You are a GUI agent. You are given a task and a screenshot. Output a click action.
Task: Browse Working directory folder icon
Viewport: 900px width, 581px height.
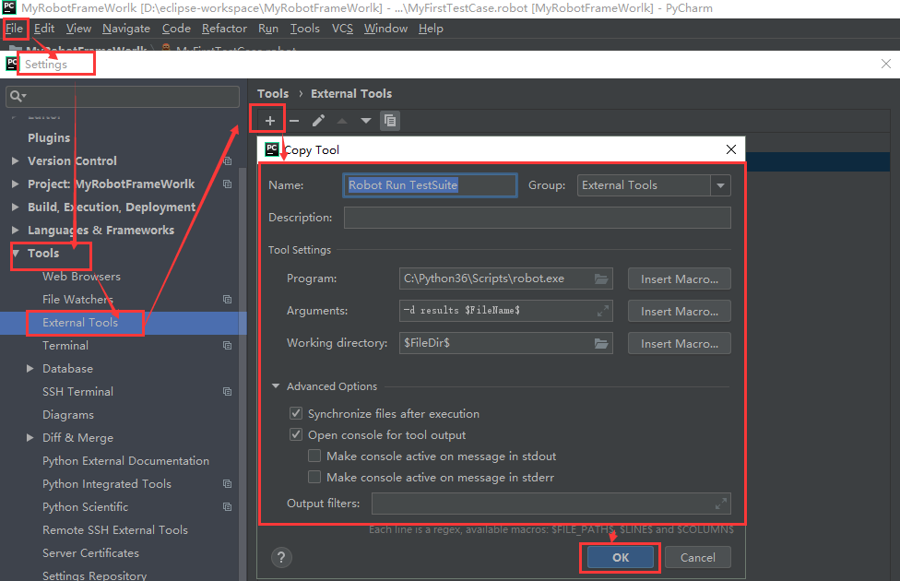point(602,343)
